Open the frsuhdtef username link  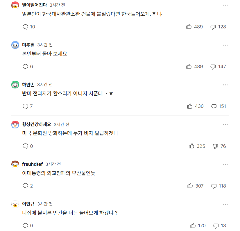coord(32,164)
